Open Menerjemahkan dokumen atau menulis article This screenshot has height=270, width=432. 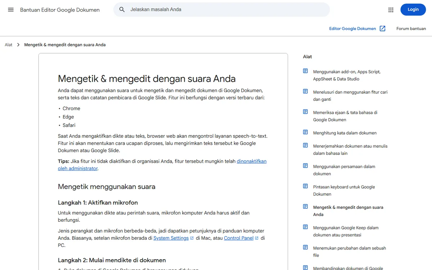tap(350, 150)
